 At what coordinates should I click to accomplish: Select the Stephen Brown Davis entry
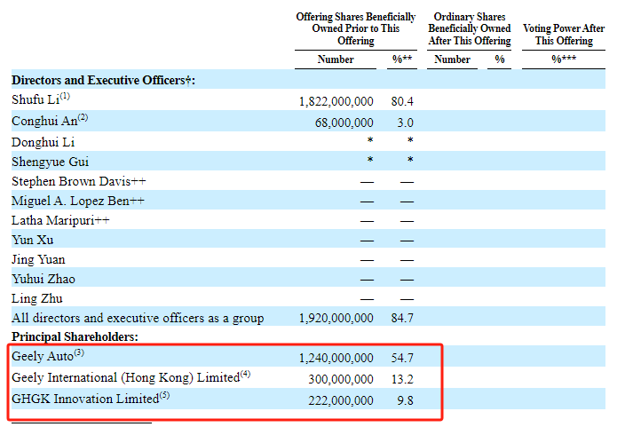[70, 181]
